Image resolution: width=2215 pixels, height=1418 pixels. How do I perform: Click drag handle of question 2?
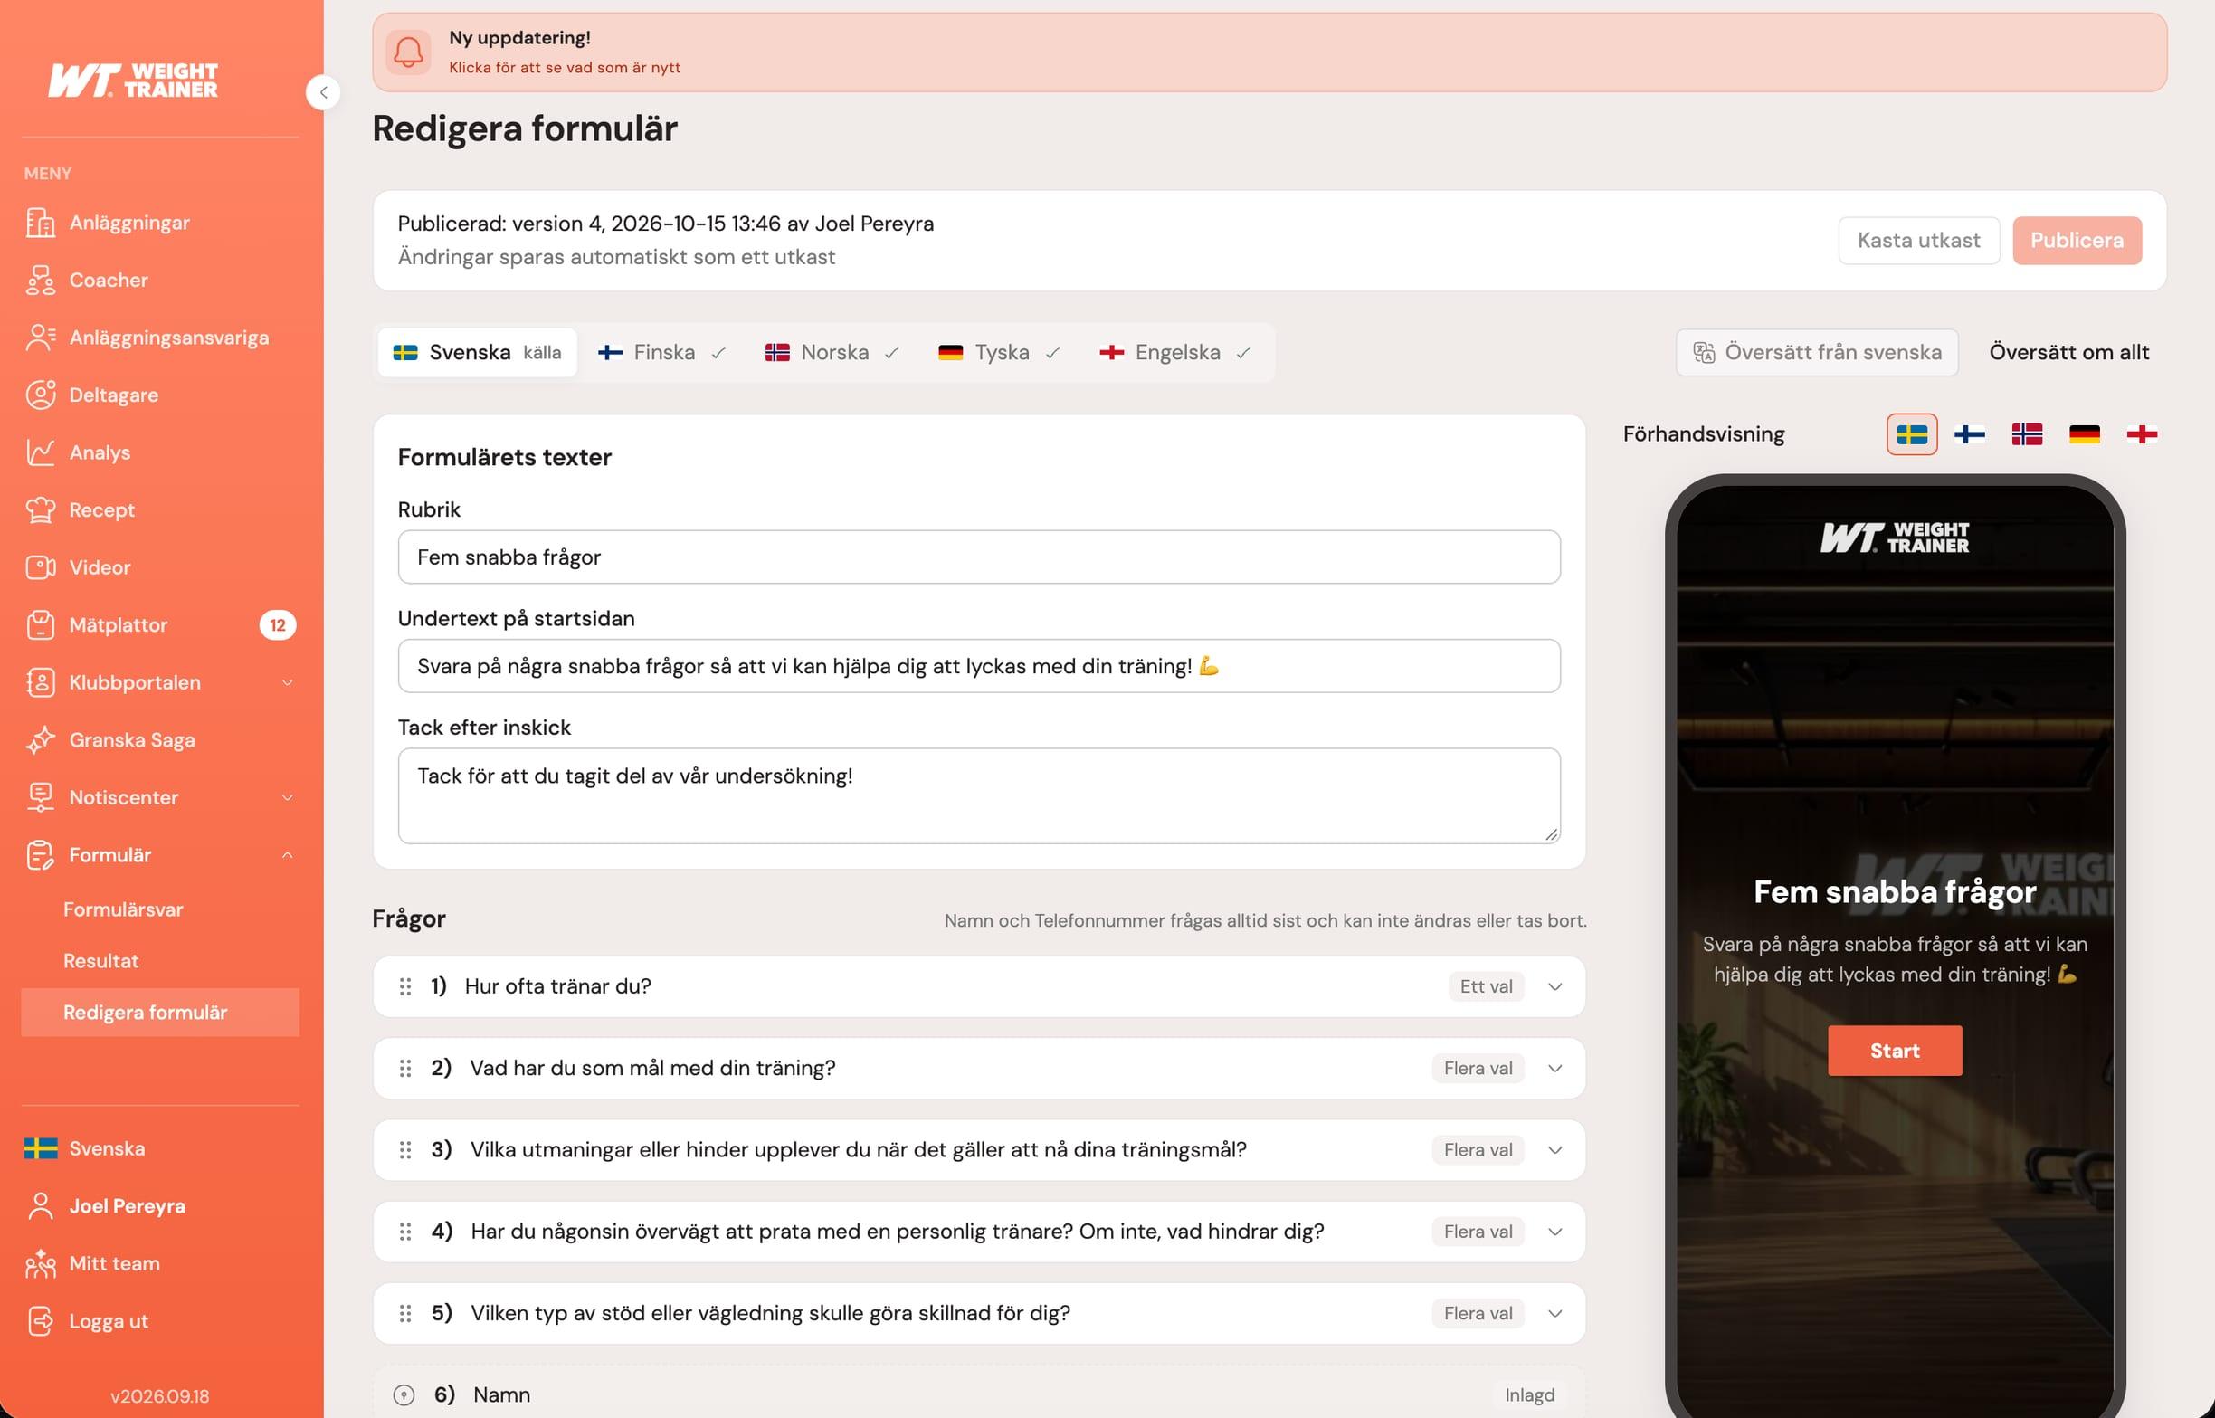(x=405, y=1069)
